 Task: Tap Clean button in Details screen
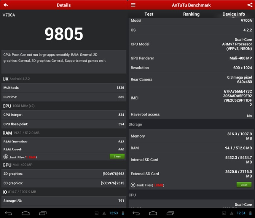coord(117,157)
